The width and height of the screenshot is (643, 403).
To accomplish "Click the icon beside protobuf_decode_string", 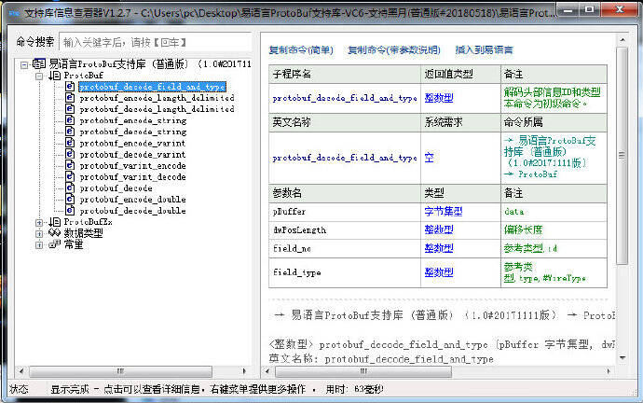I will pos(70,132).
